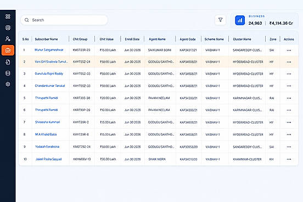The image size is (303, 202).
Task: Open actions menu for Yadaiah Teraboina
Action: pos(289,147)
